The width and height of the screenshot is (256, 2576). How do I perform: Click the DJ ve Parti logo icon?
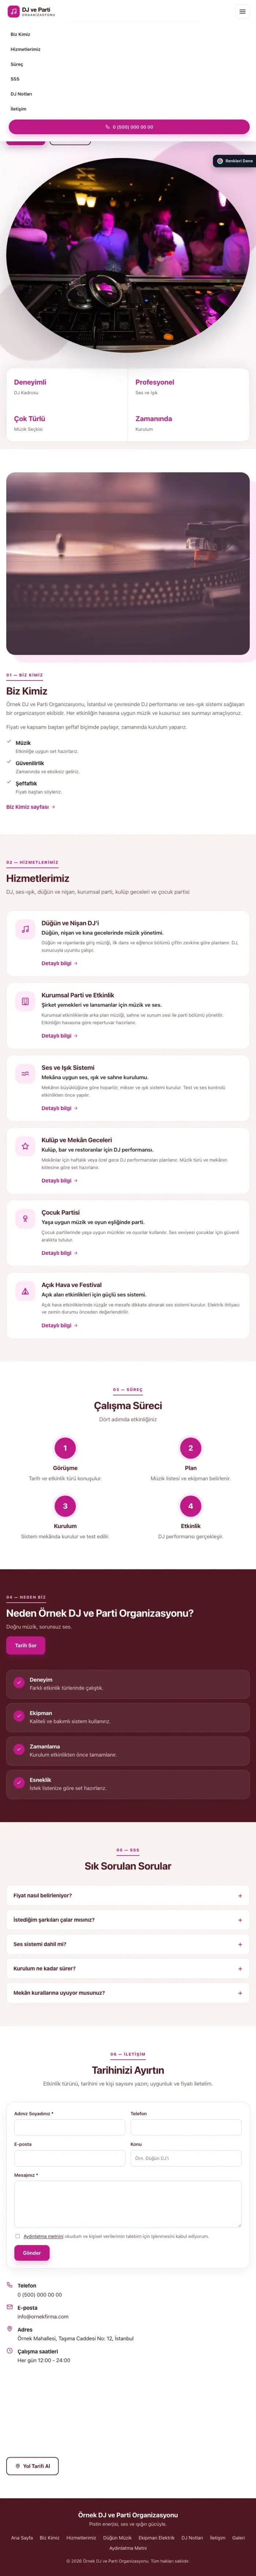[13, 12]
